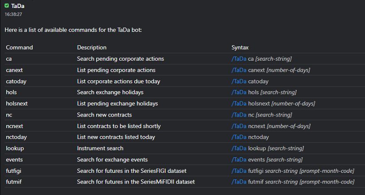Viewport: 365px width, 195px height.
Task: Click the /TaDa link in ca row
Action: tap(239, 59)
